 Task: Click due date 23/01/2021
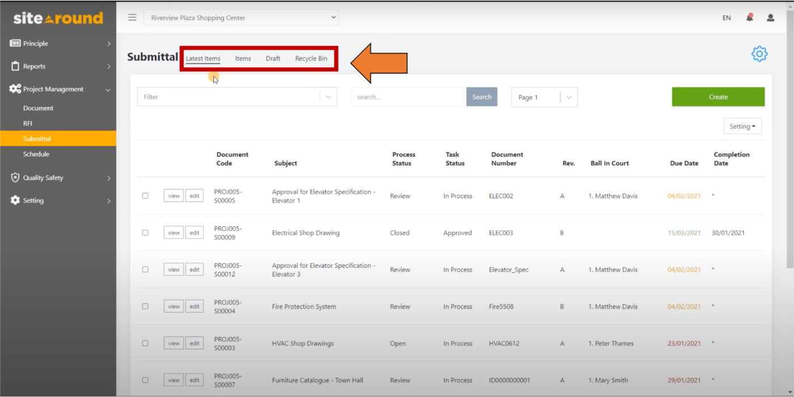point(684,344)
